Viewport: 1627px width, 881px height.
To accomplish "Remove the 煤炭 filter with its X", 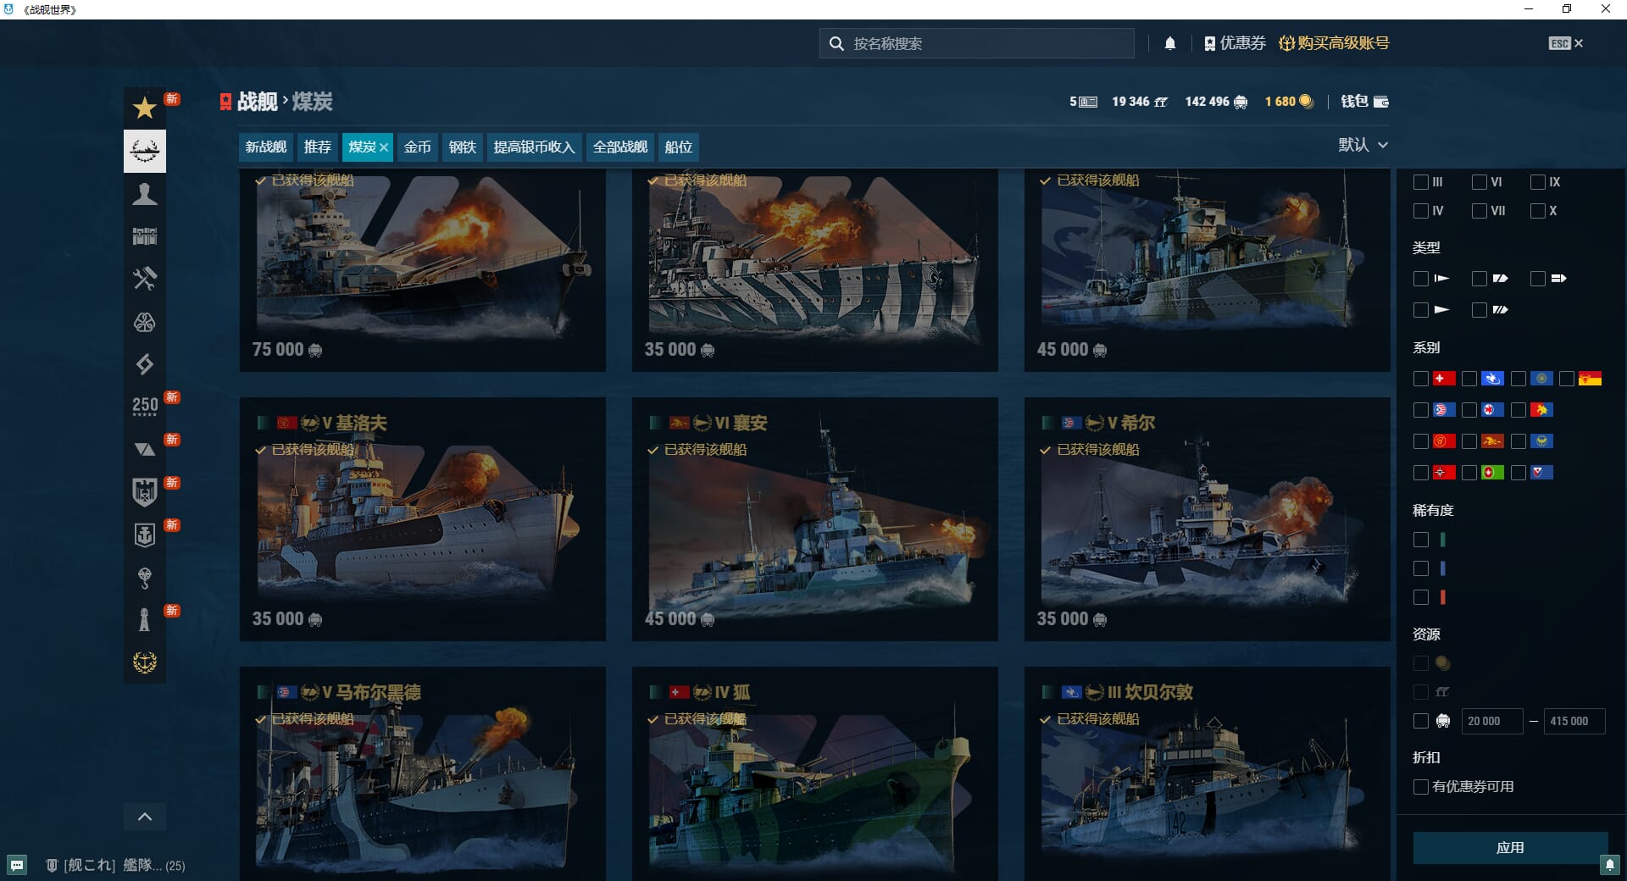I will click(384, 147).
